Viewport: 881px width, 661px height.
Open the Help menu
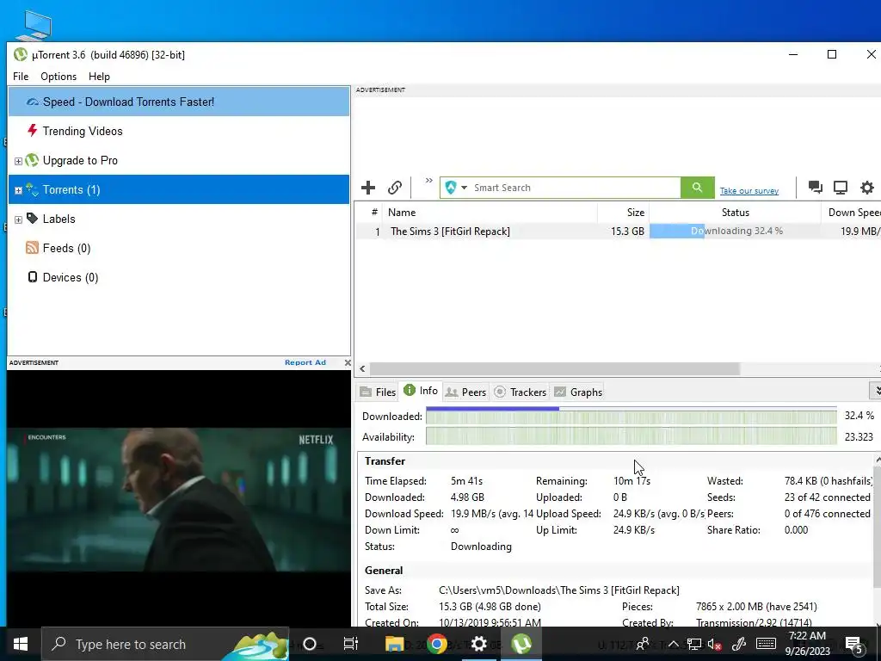pyautogui.click(x=99, y=77)
